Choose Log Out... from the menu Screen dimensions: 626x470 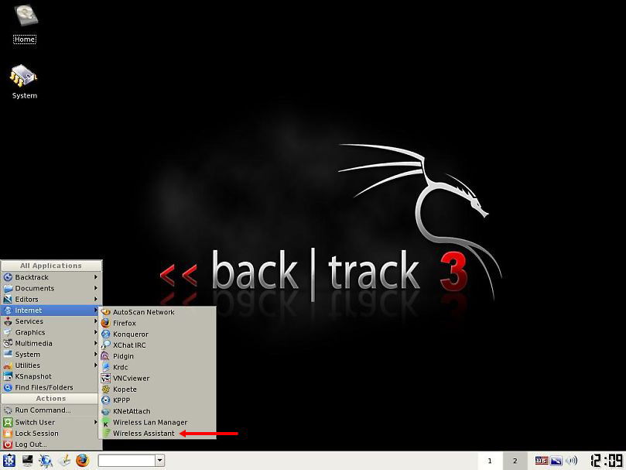(x=50, y=444)
